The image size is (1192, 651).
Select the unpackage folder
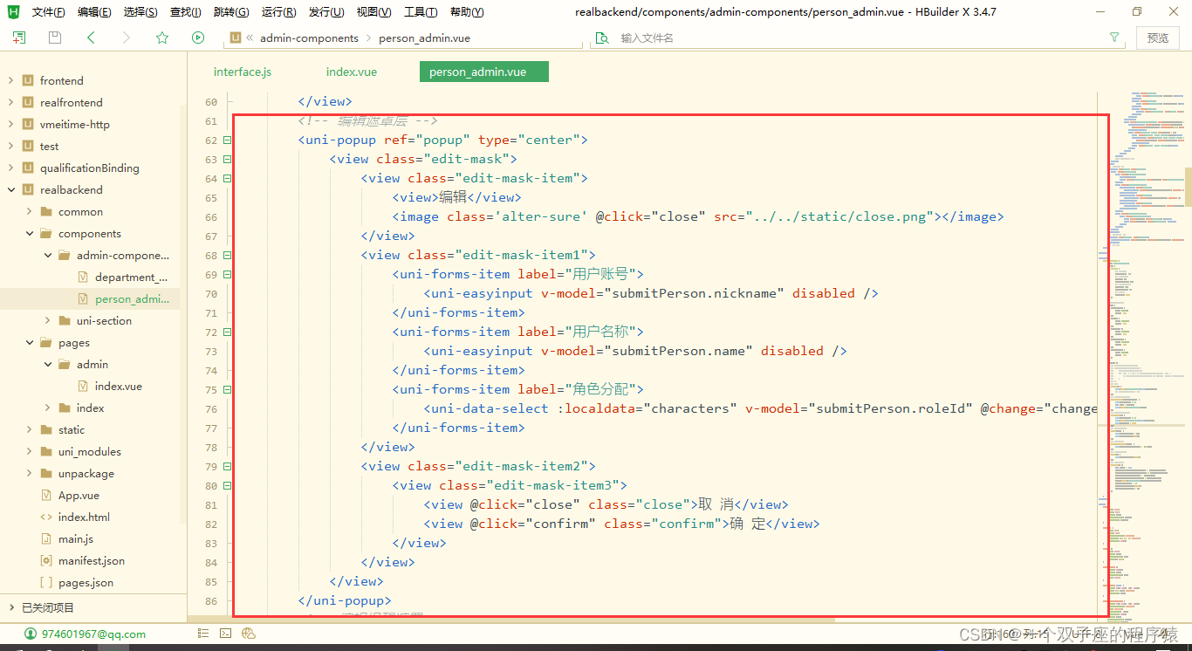click(x=86, y=473)
